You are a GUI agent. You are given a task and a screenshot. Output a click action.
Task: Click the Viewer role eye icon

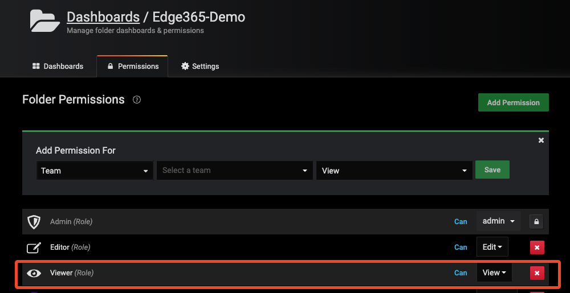(x=34, y=273)
